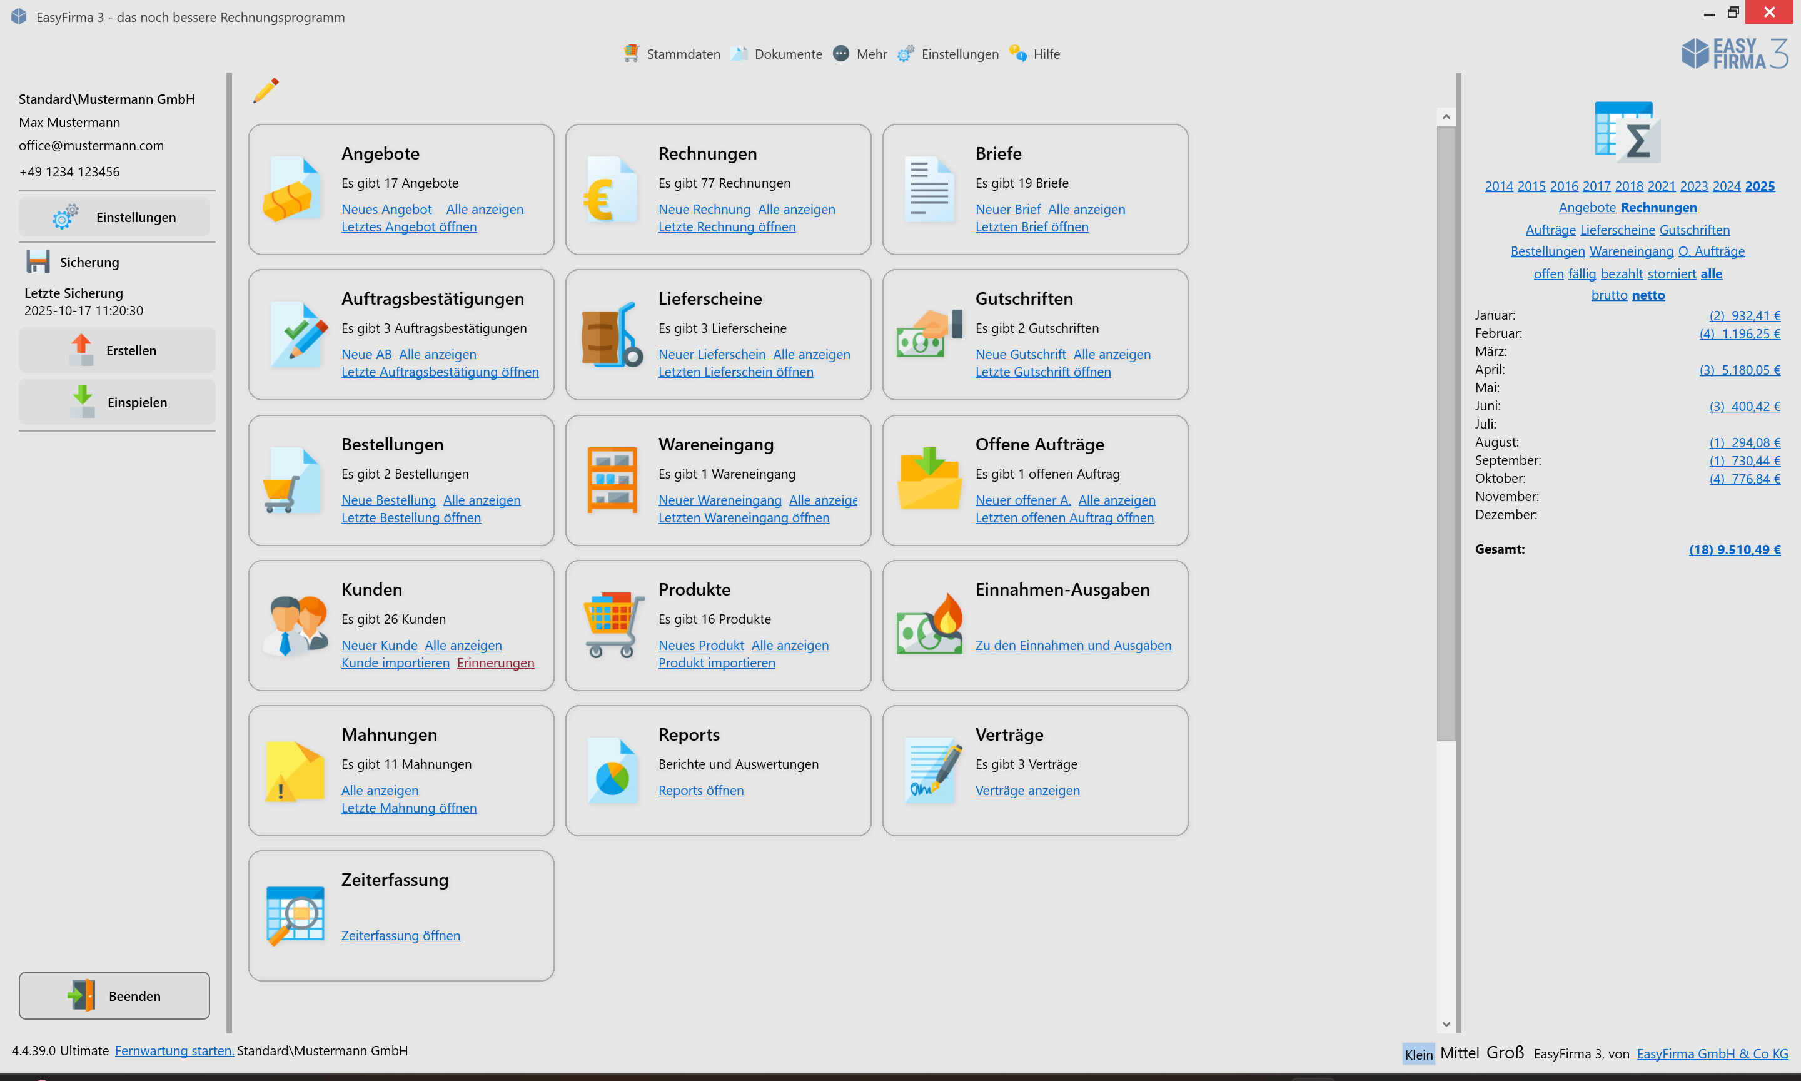Set display size to Groß
The height and width of the screenshot is (1081, 1801).
pyautogui.click(x=1504, y=1053)
